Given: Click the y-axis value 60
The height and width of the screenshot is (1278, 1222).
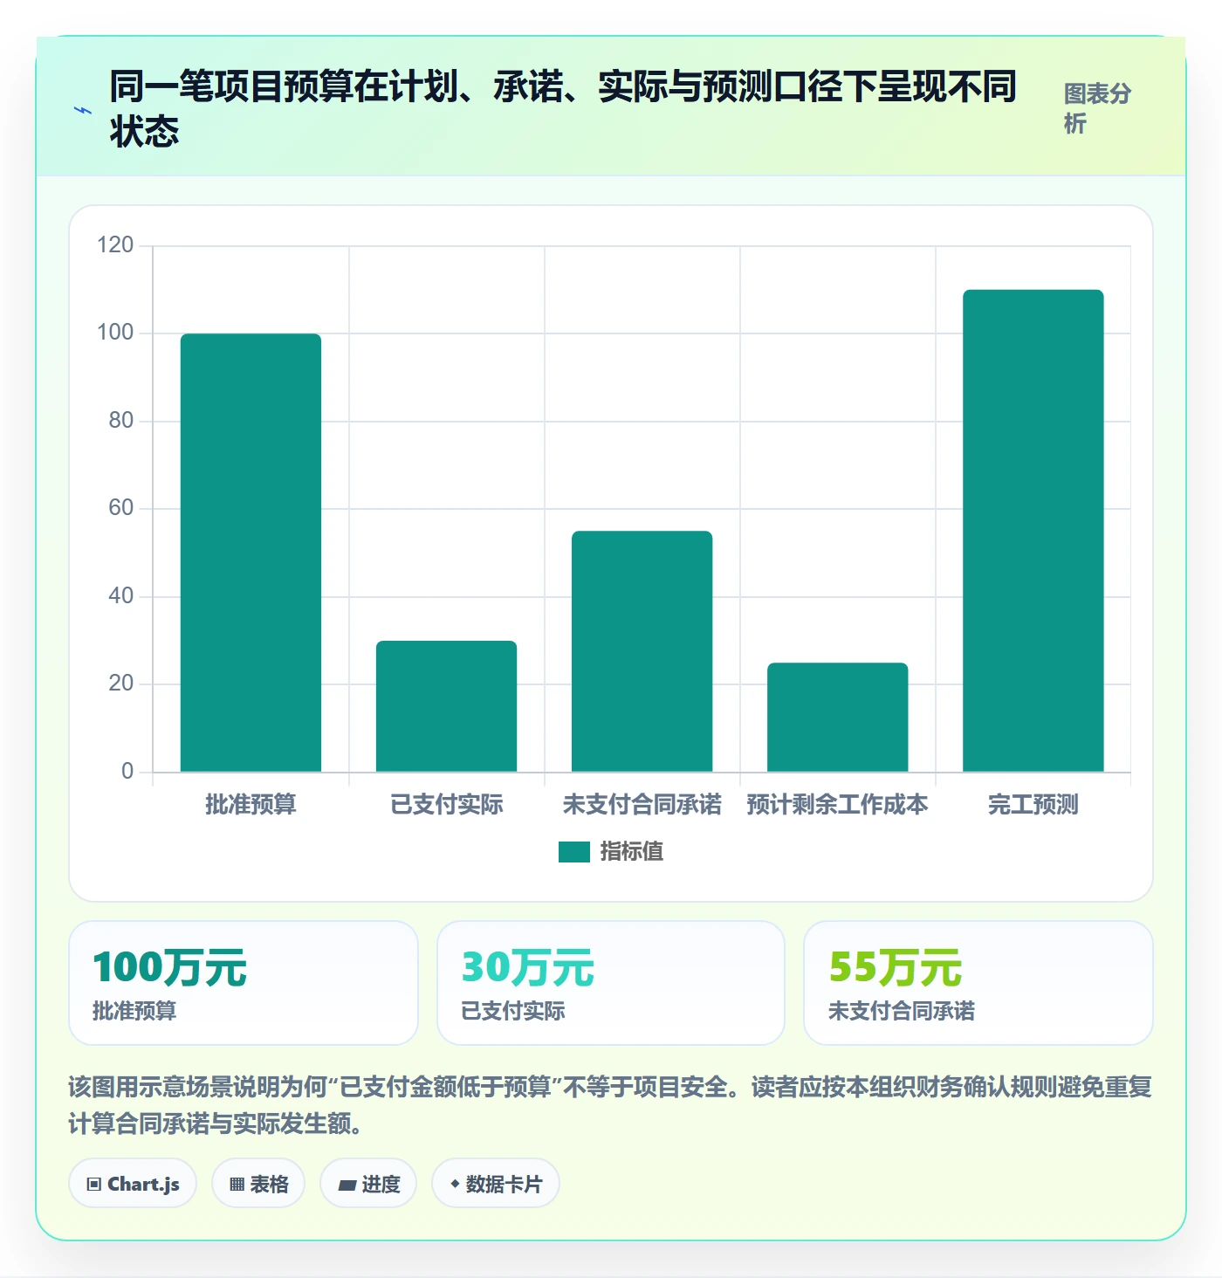Looking at the screenshot, I should pos(121,508).
